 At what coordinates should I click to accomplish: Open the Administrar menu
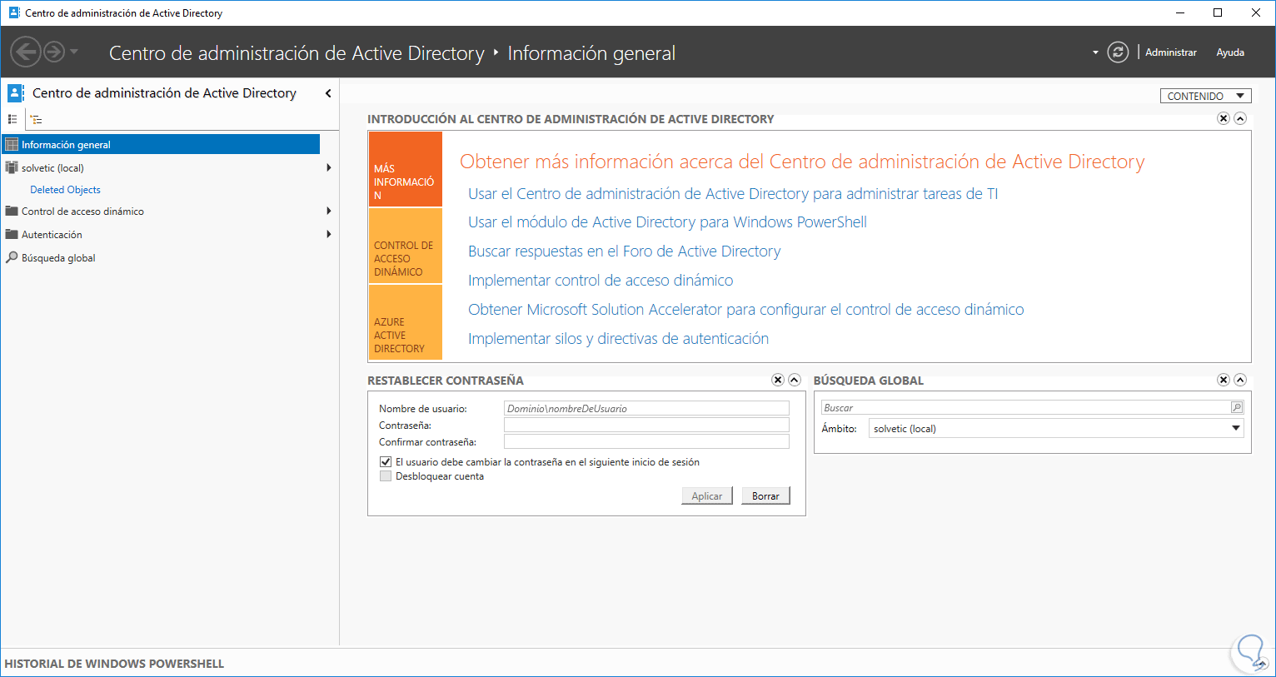coord(1171,52)
